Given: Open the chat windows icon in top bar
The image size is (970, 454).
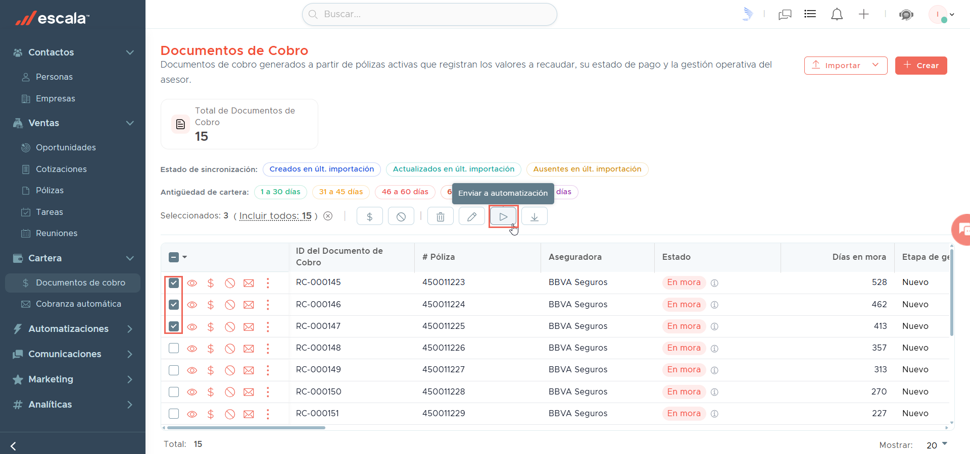Looking at the screenshot, I should coord(785,15).
